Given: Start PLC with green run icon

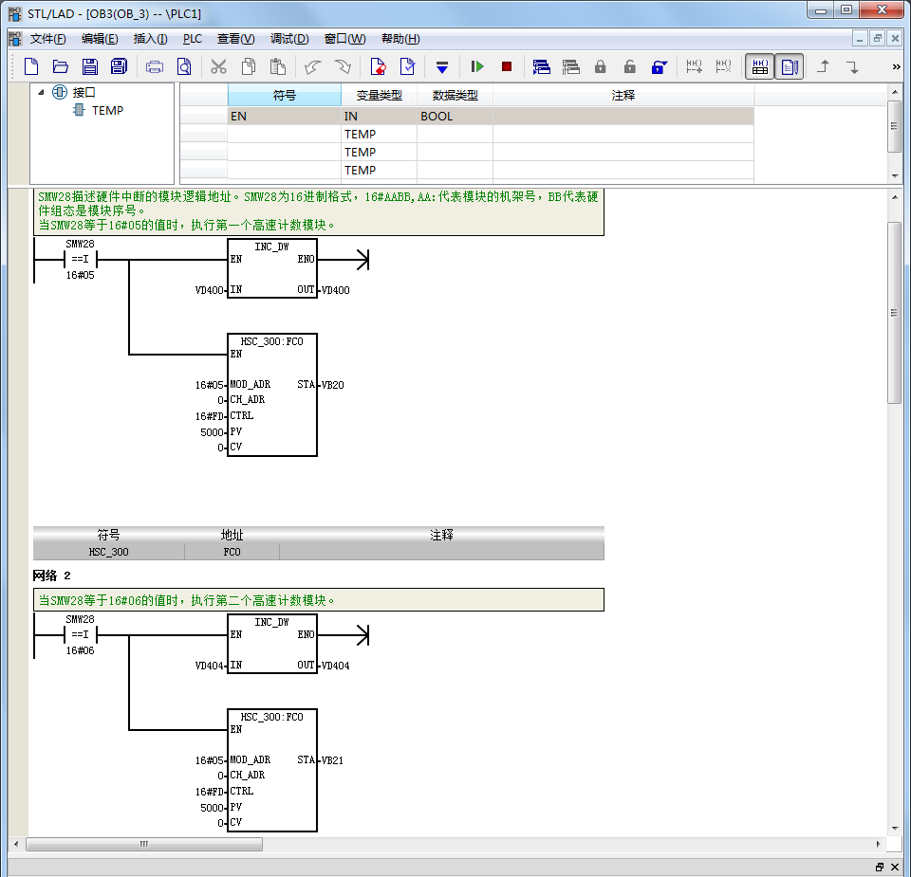Looking at the screenshot, I should [x=477, y=66].
